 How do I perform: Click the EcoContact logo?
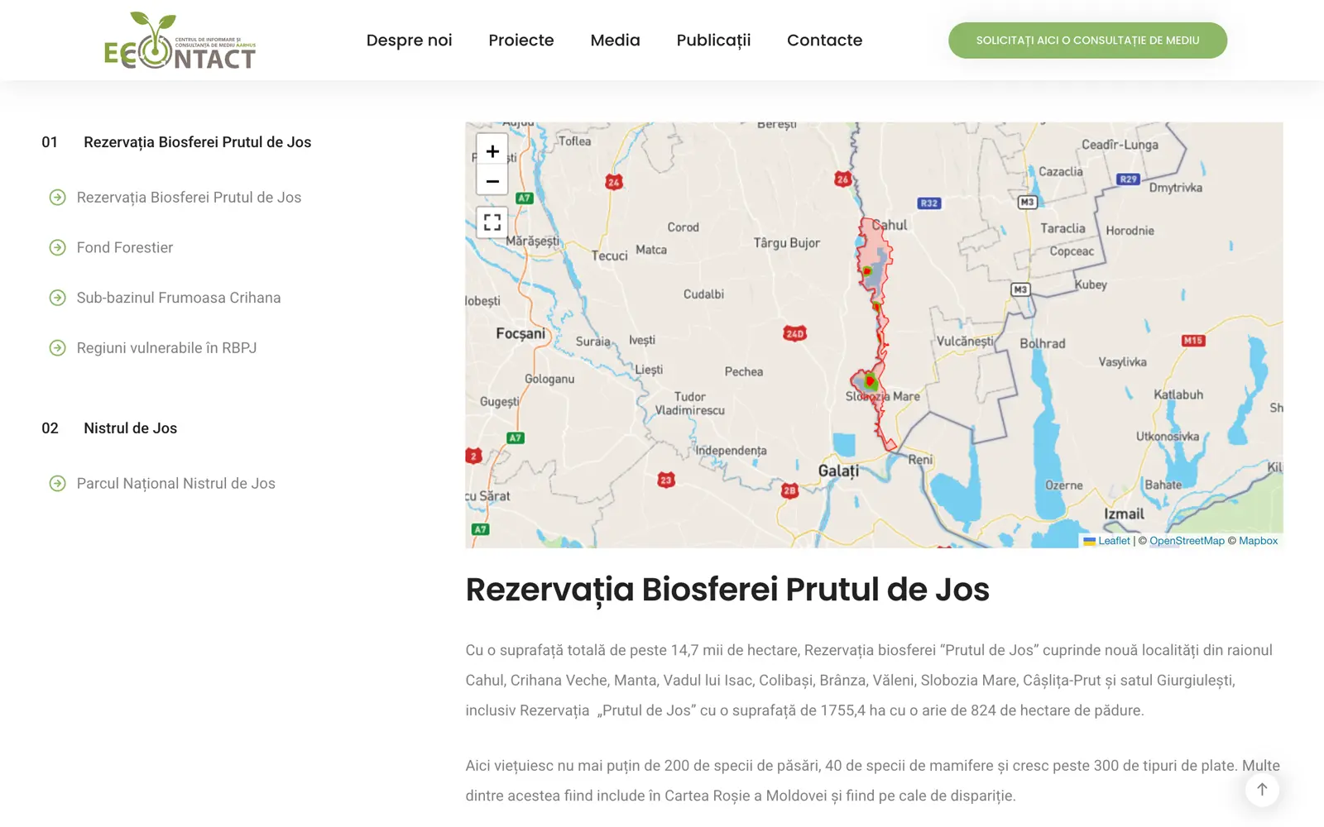tap(180, 41)
